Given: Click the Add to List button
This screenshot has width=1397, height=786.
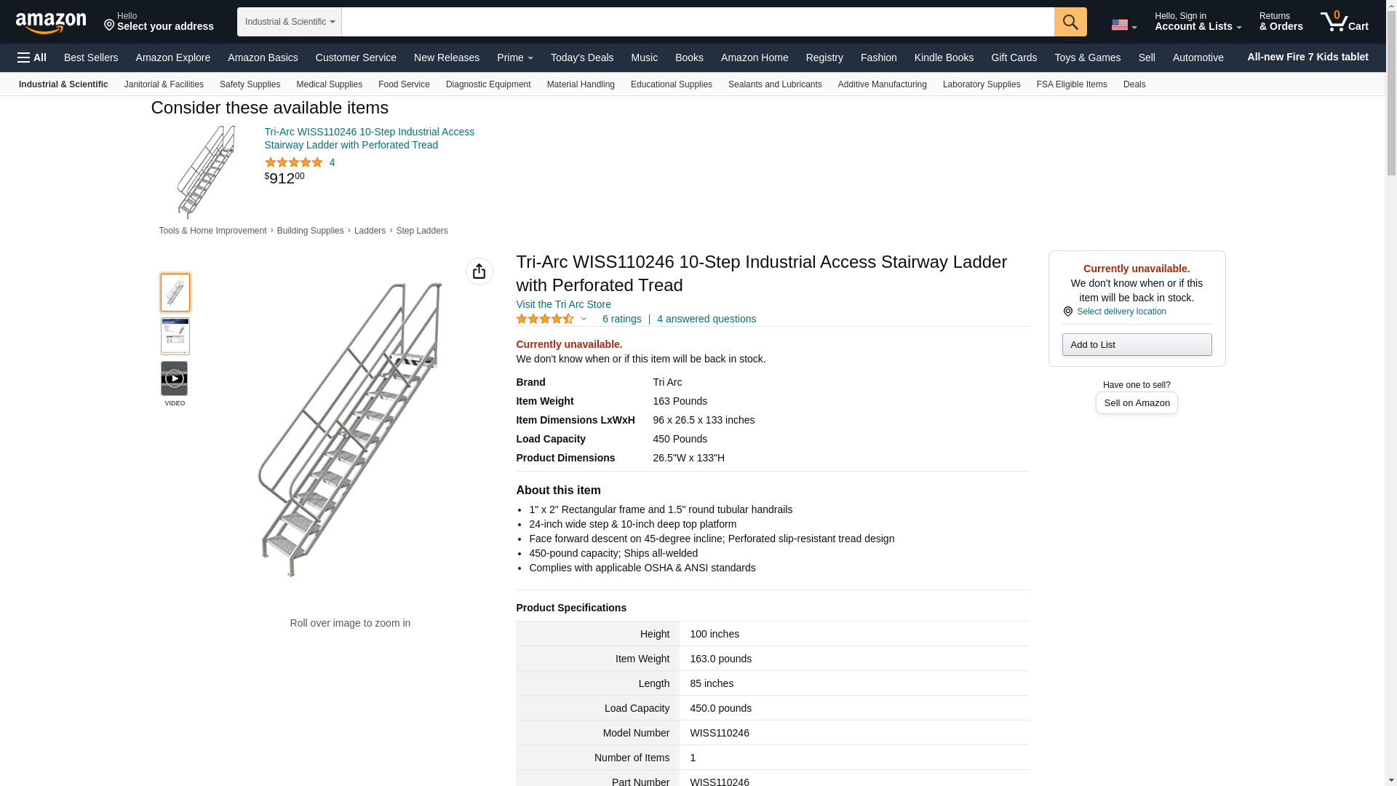Looking at the screenshot, I should [1136, 345].
